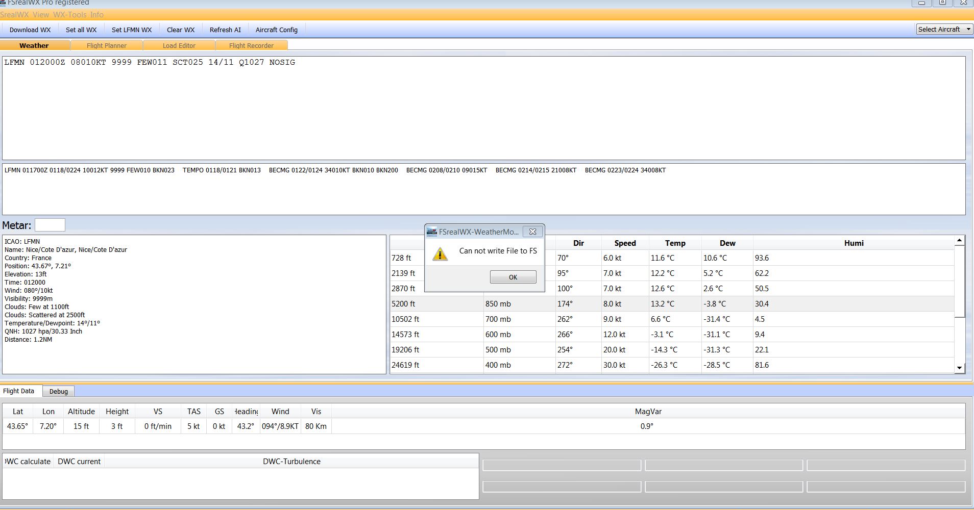Click the 728 ft altitude cell

407,258
